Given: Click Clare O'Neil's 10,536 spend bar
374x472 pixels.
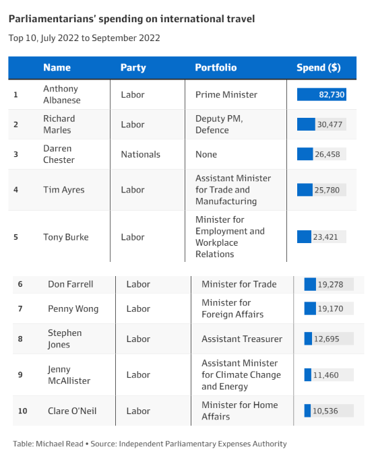Looking at the screenshot, I should 329,411.
